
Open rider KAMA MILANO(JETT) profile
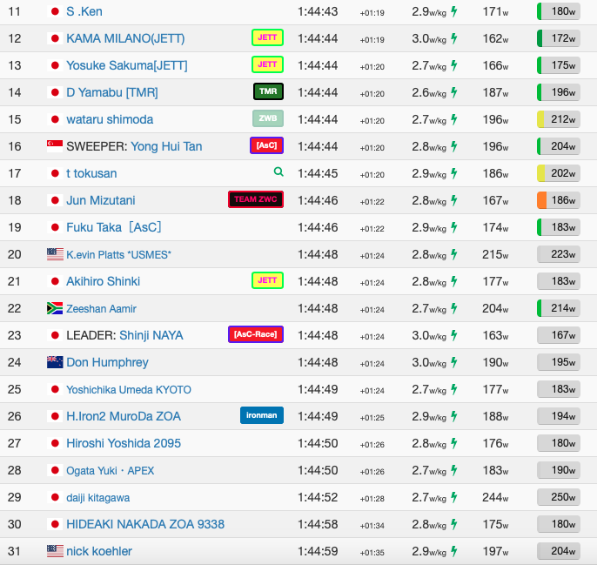pos(125,38)
